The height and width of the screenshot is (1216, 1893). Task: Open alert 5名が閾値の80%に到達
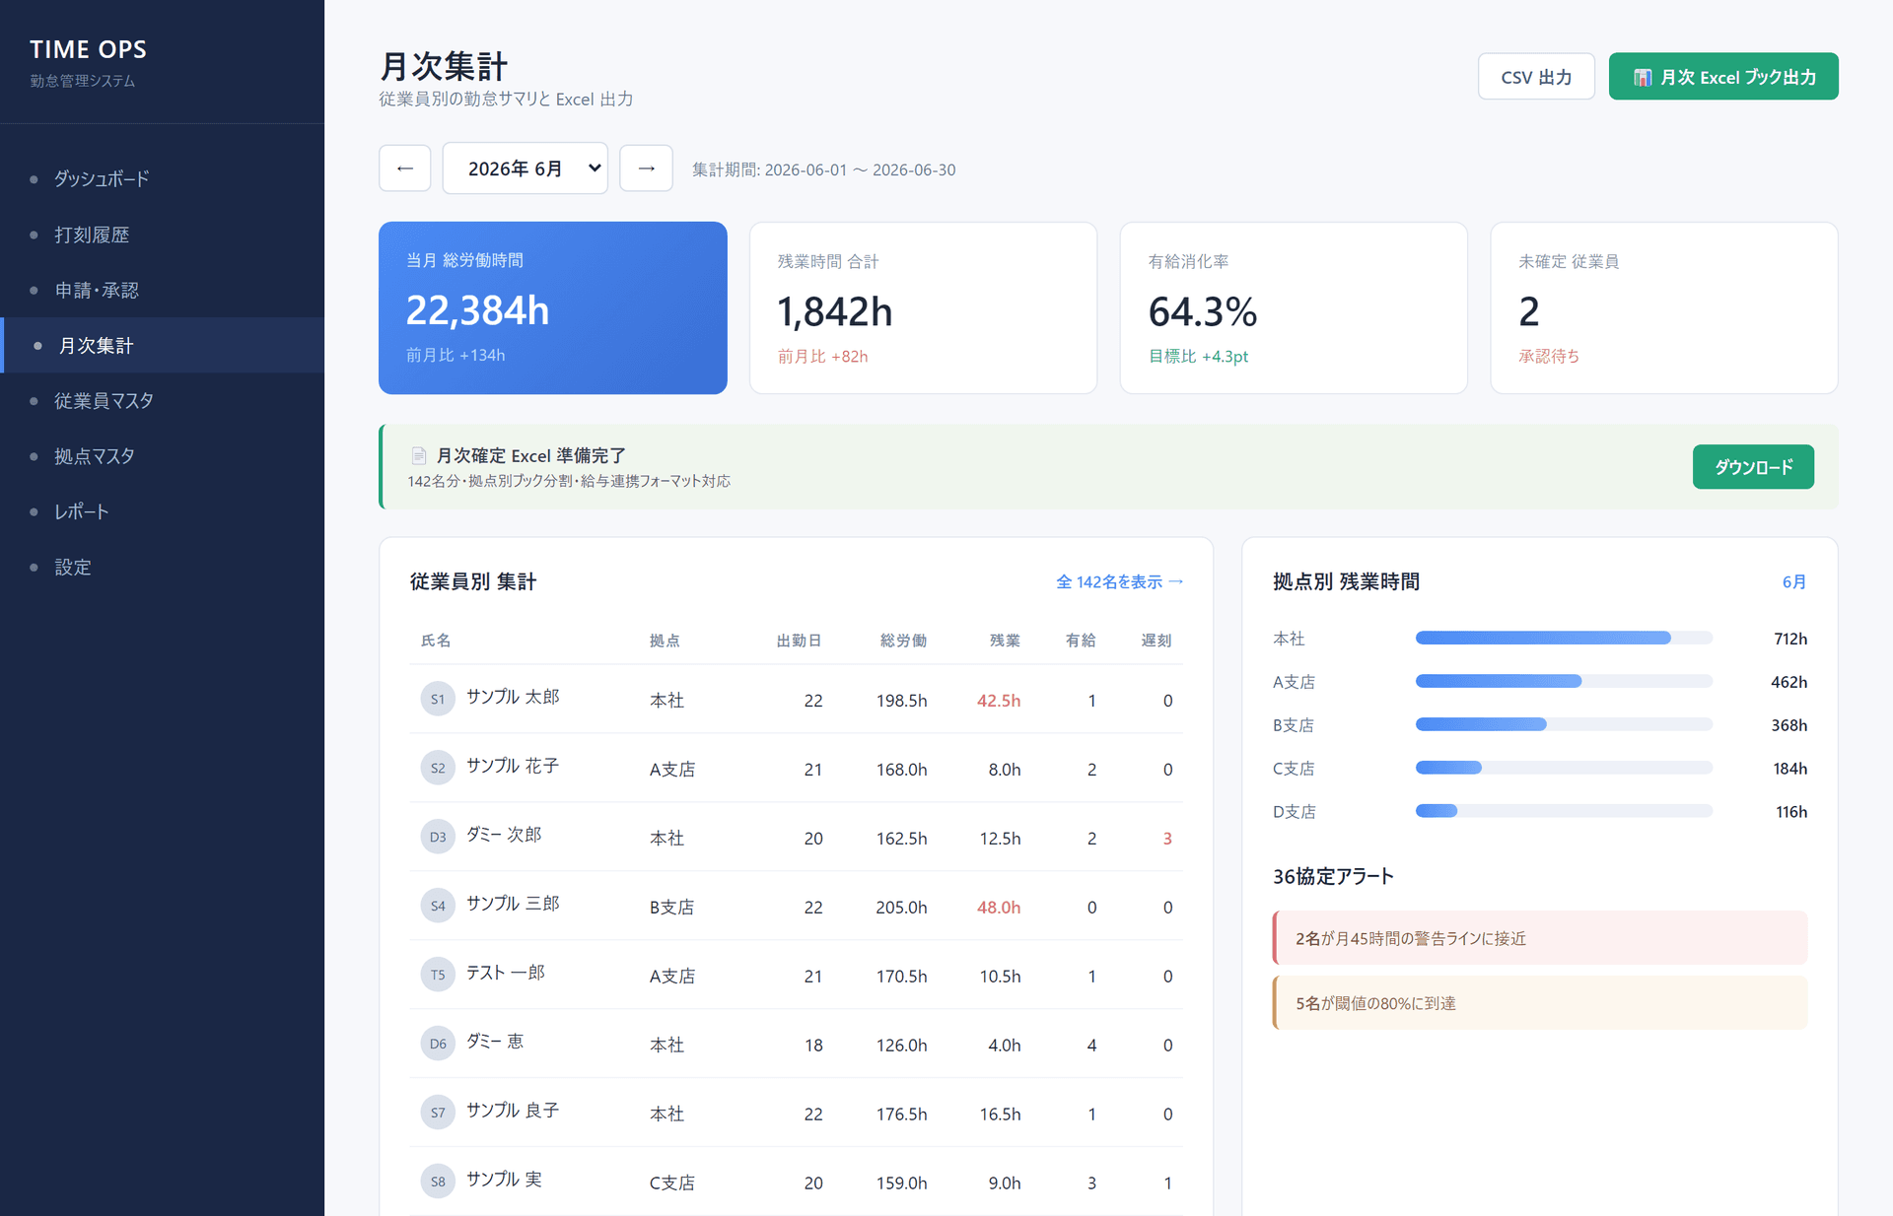click(1540, 1003)
